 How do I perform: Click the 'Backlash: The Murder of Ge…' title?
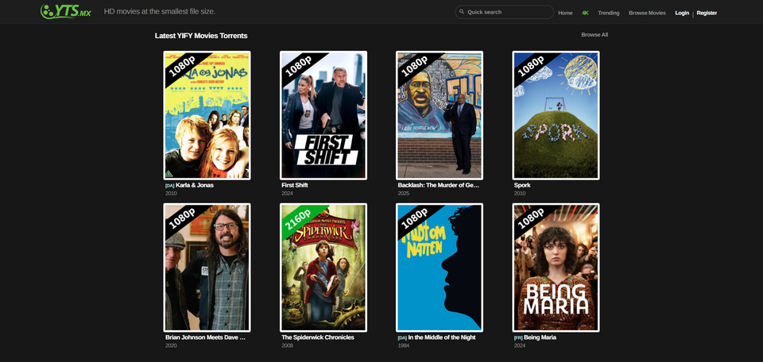coord(439,185)
